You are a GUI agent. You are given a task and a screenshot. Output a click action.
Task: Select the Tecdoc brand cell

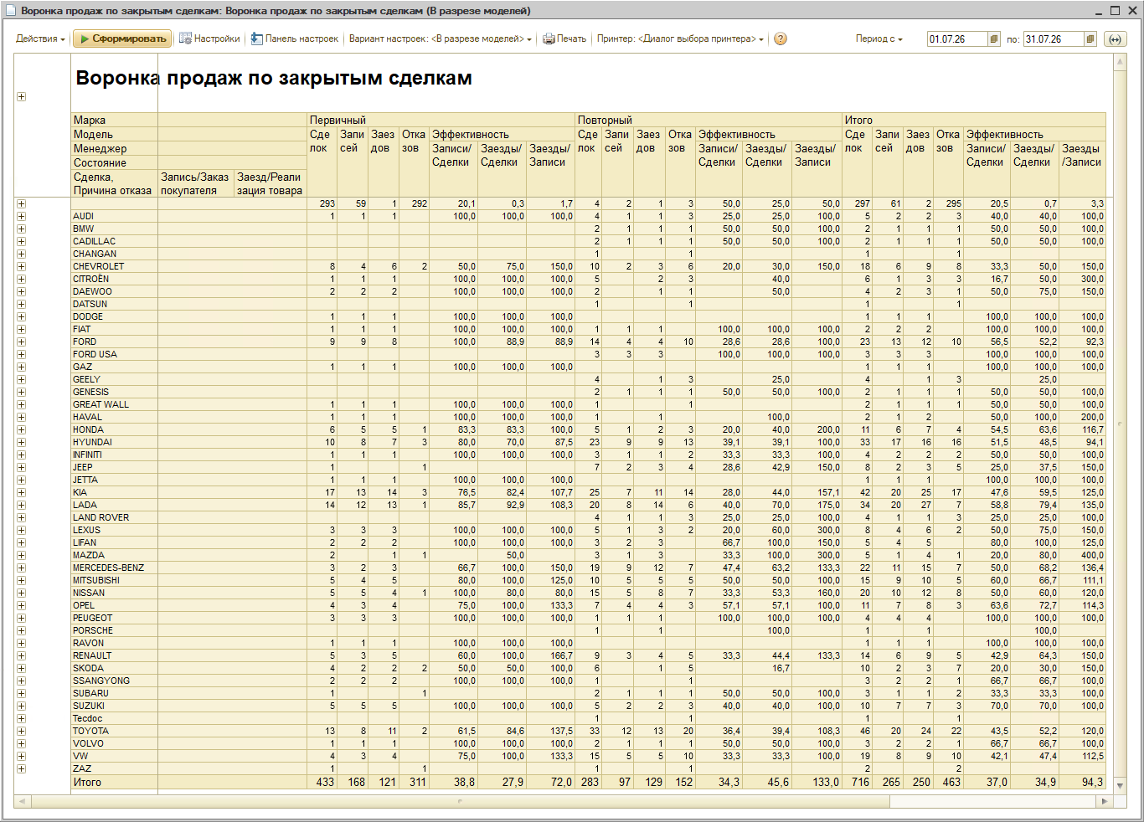tap(114, 718)
